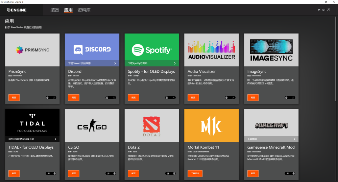The image size is (338, 182).
Task: Click the SteelSeries ENGINE logo
Action: [17, 10]
